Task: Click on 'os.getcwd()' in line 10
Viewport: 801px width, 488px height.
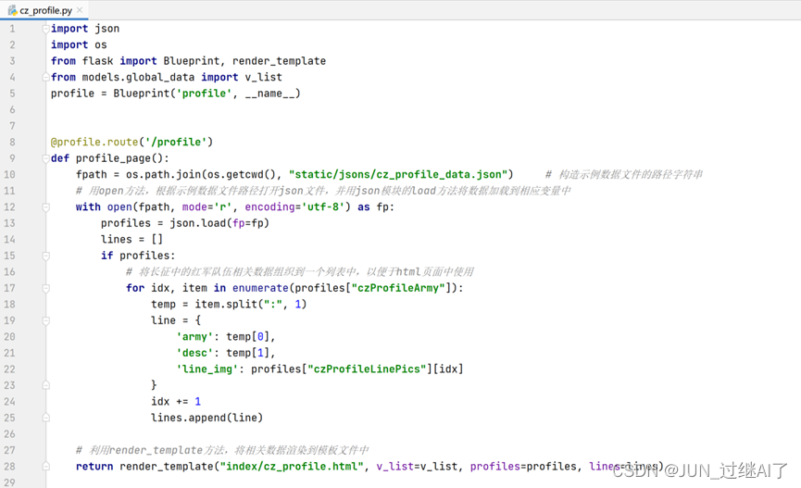Action: (x=242, y=175)
